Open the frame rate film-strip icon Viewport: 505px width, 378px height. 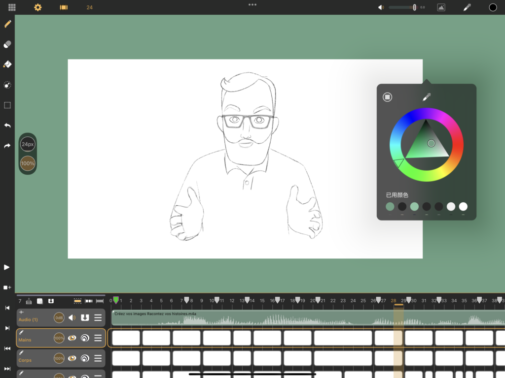point(64,7)
